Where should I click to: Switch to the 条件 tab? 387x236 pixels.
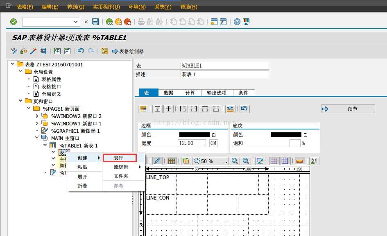click(244, 93)
